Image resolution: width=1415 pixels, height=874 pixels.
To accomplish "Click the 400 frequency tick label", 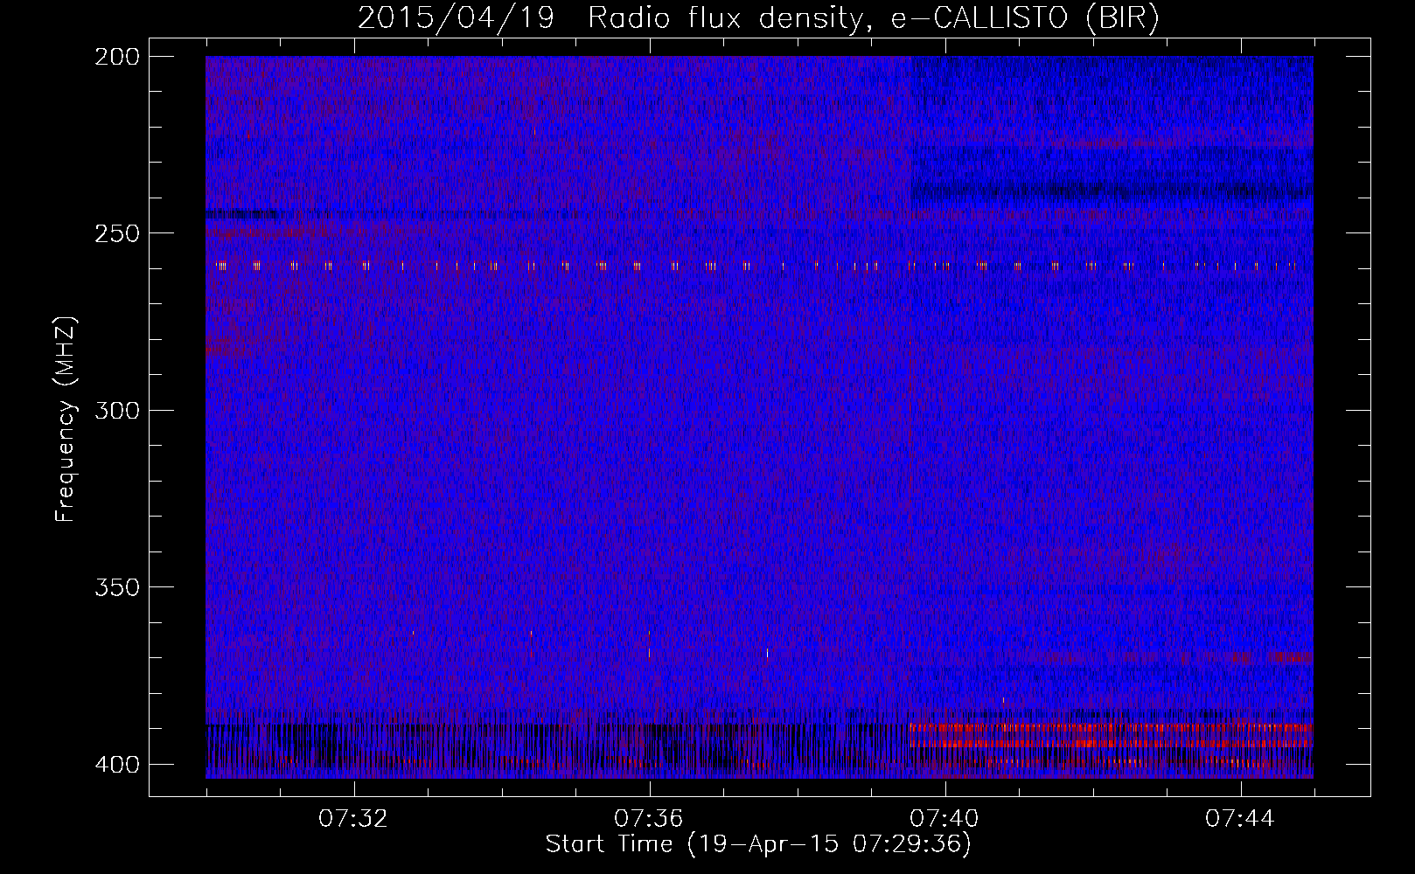I will click(x=116, y=765).
